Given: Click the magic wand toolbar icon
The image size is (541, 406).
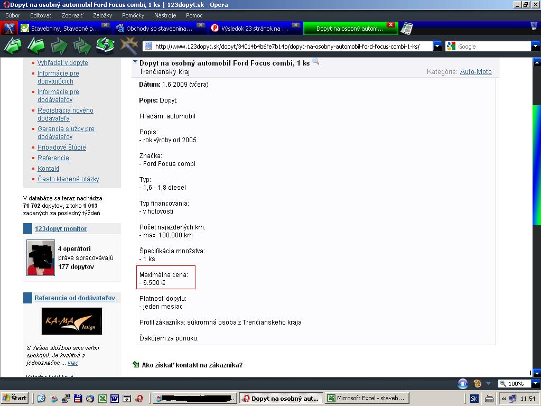Looking at the screenshot, I should click(128, 46).
